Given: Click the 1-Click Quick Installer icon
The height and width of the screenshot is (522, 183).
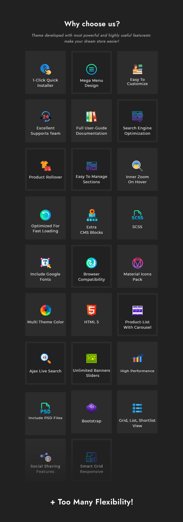Looking at the screenshot, I should point(45,69).
